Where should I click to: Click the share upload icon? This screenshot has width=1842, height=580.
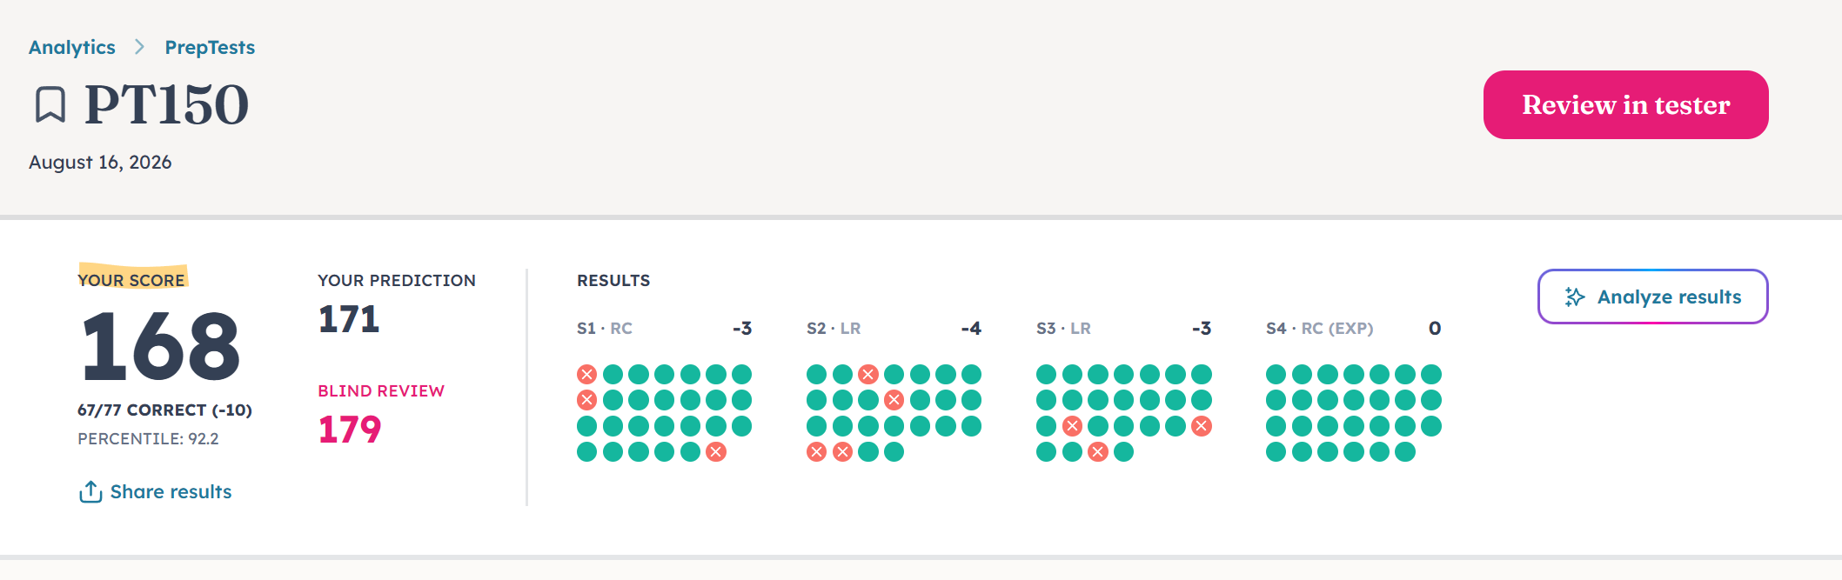coord(90,491)
